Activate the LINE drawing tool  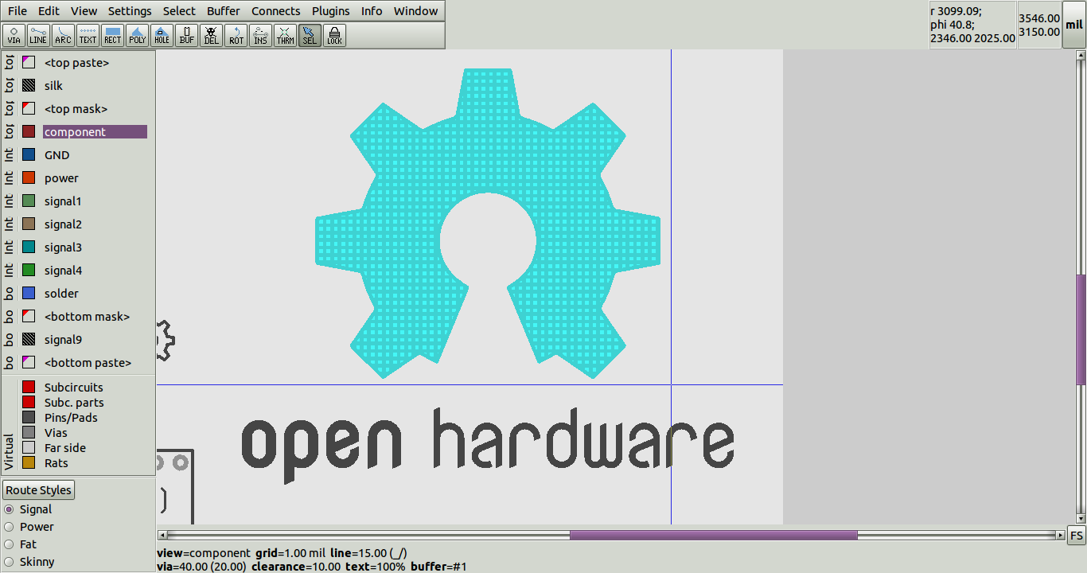coord(37,35)
